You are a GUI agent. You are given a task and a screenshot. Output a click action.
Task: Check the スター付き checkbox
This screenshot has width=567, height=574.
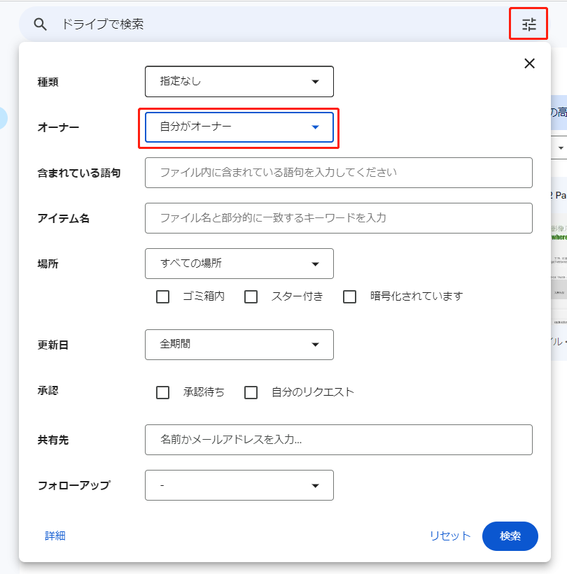tap(251, 296)
